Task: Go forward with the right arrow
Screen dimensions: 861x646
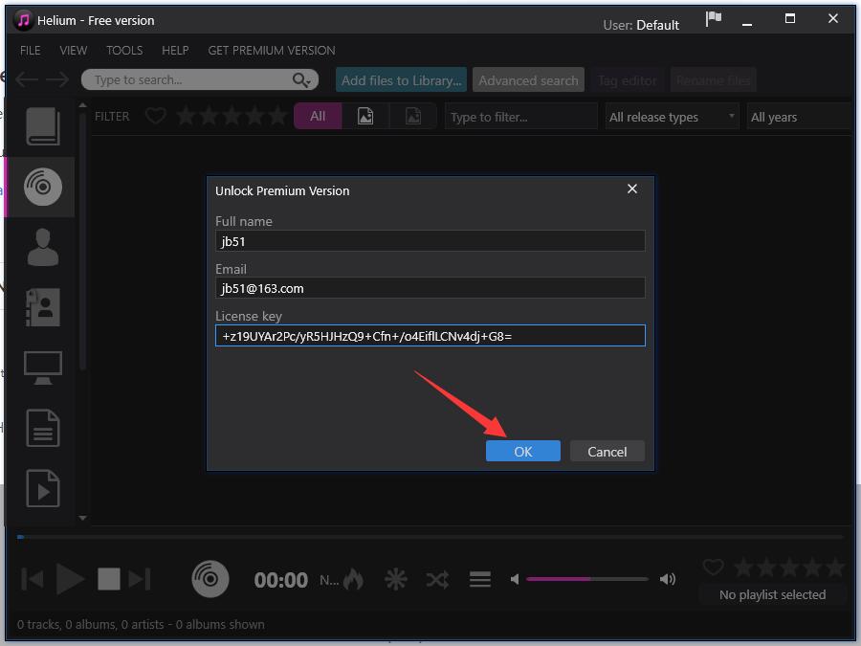Action: coord(57,79)
